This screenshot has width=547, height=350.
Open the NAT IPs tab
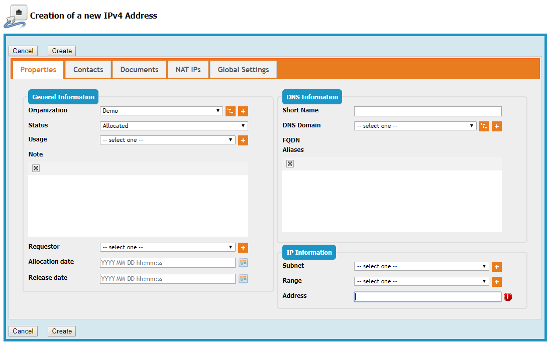[188, 70]
